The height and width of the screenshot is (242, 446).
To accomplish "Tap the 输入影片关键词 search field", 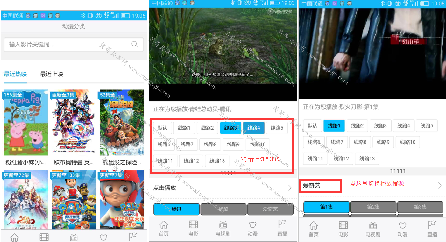I will (74, 44).
